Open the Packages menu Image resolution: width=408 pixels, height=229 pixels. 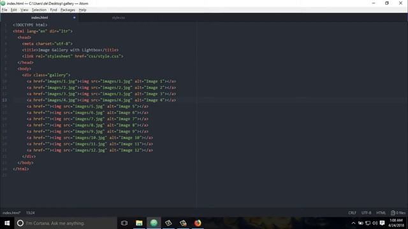tap(68, 10)
